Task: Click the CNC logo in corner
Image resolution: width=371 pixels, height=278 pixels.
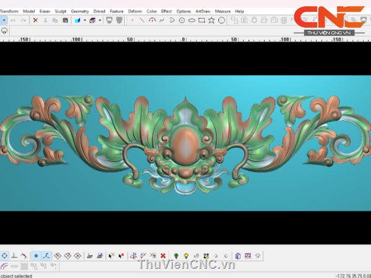Action: 323,19
